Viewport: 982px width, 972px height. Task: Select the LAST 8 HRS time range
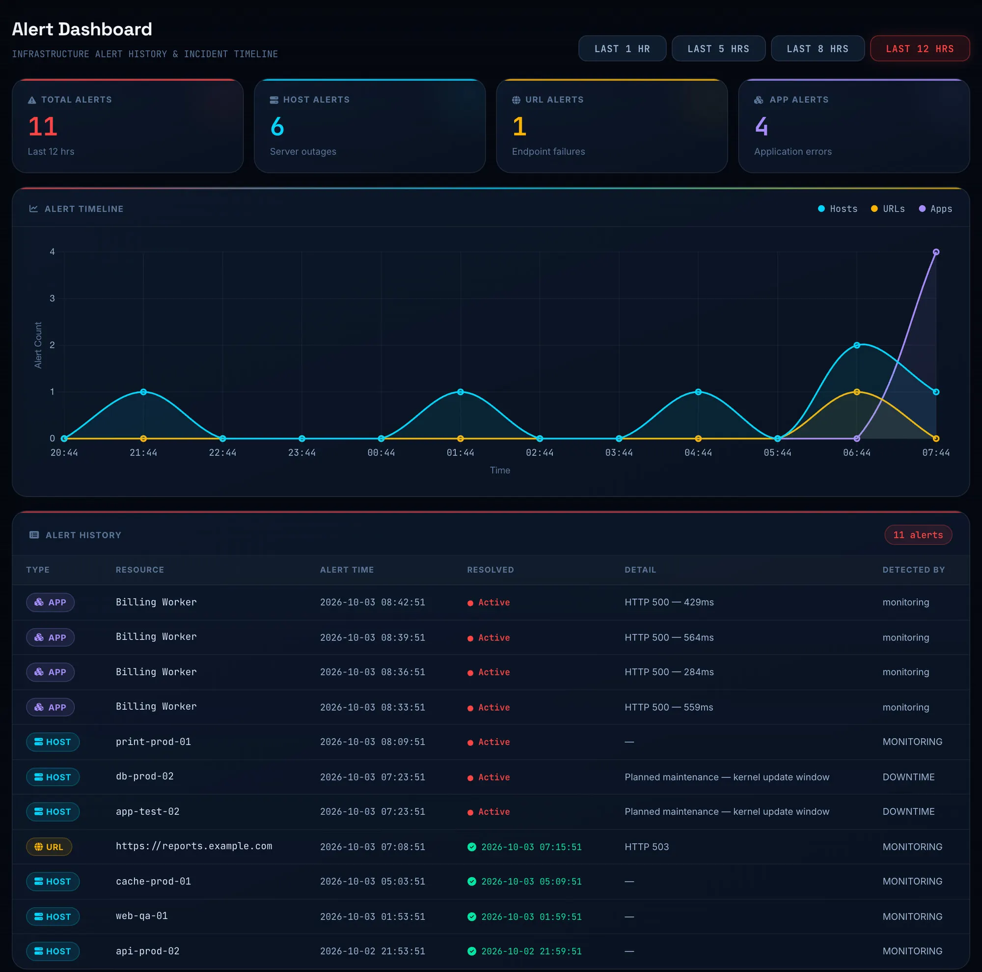coord(818,49)
